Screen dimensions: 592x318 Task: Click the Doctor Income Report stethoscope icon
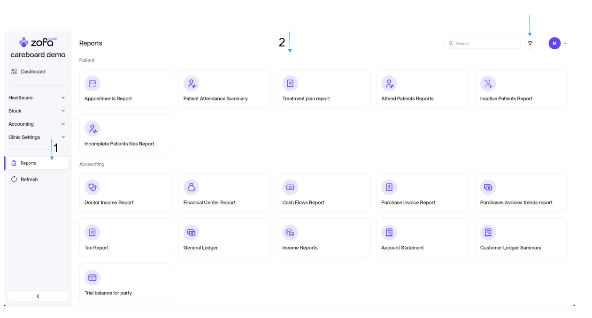[92, 187]
